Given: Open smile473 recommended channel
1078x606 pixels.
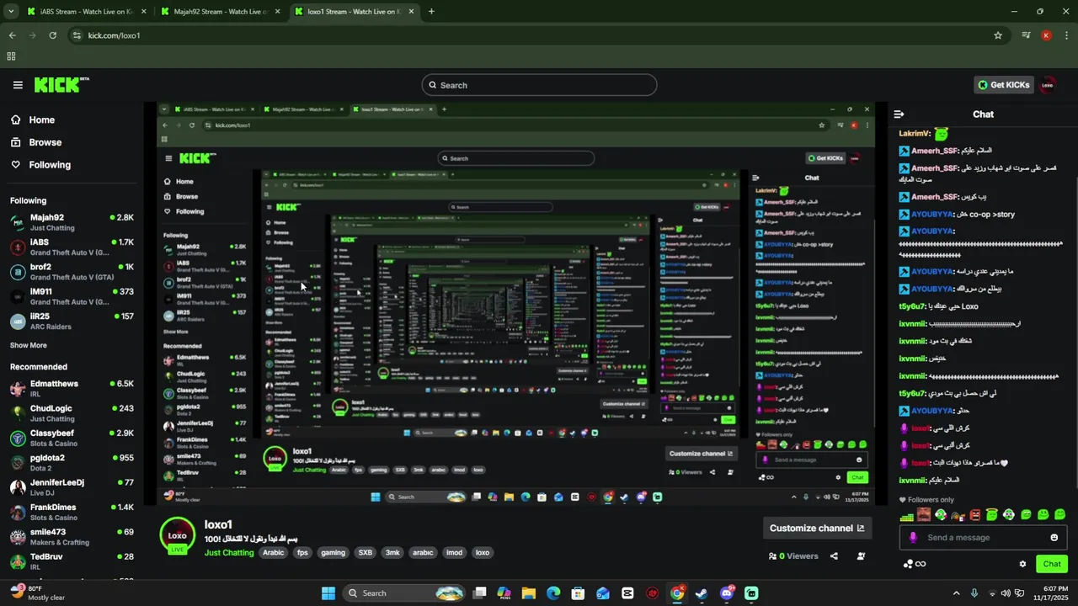Looking at the screenshot, I should pos(72,536).
